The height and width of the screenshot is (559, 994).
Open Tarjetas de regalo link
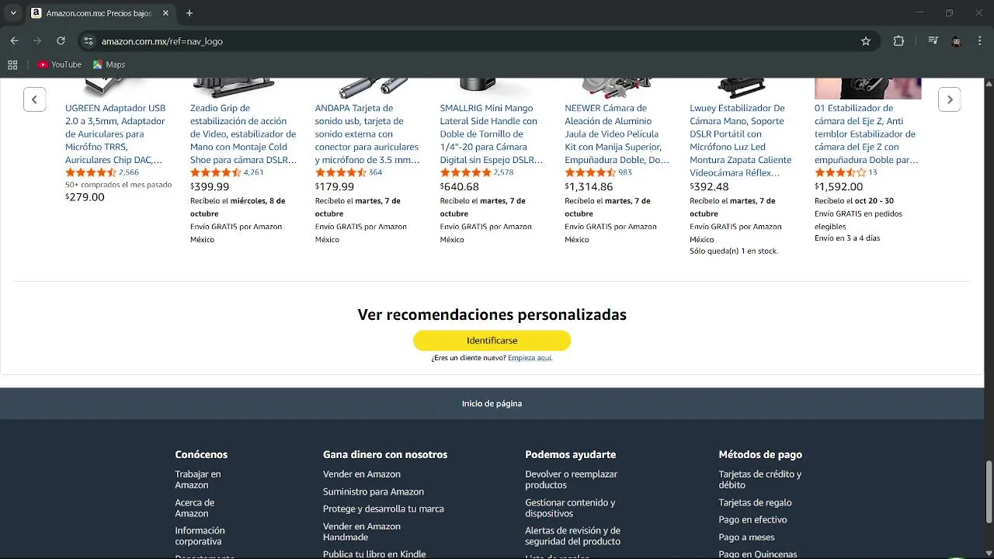click(x=756, y=502)
